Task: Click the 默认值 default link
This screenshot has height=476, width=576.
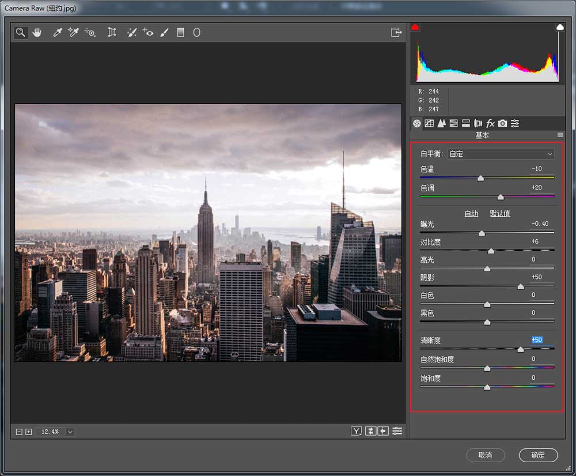Action: tap(500, 213)
